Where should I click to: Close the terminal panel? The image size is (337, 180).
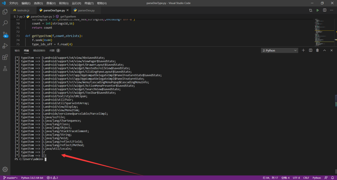(x=331, y=50)
